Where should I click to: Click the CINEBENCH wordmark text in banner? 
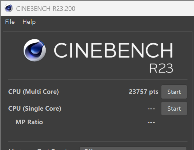[113, 51]
